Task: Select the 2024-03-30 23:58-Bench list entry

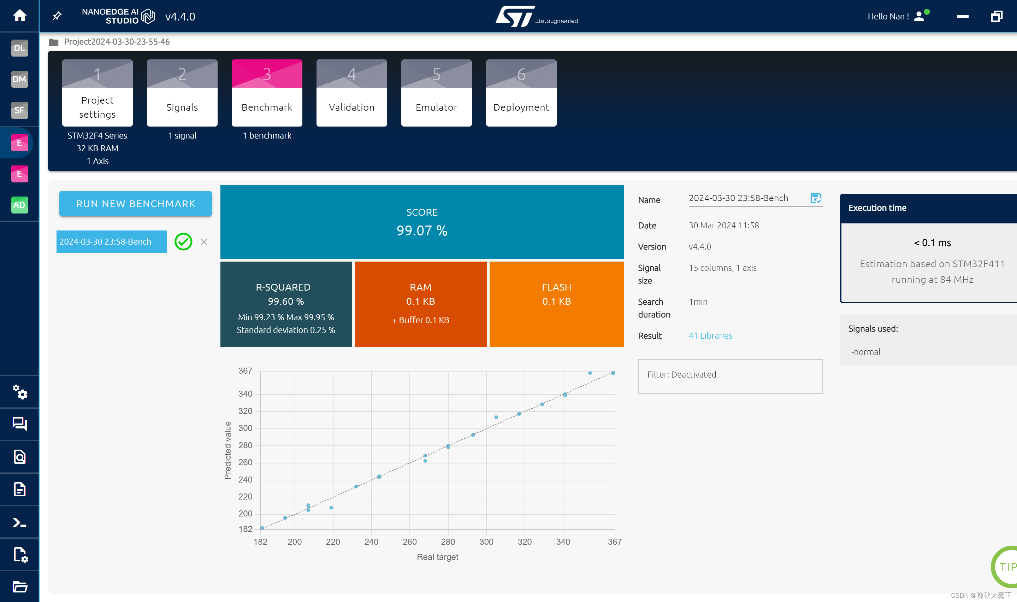Action: [112, 242]
